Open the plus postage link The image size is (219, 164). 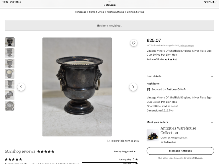coord(187,46)
